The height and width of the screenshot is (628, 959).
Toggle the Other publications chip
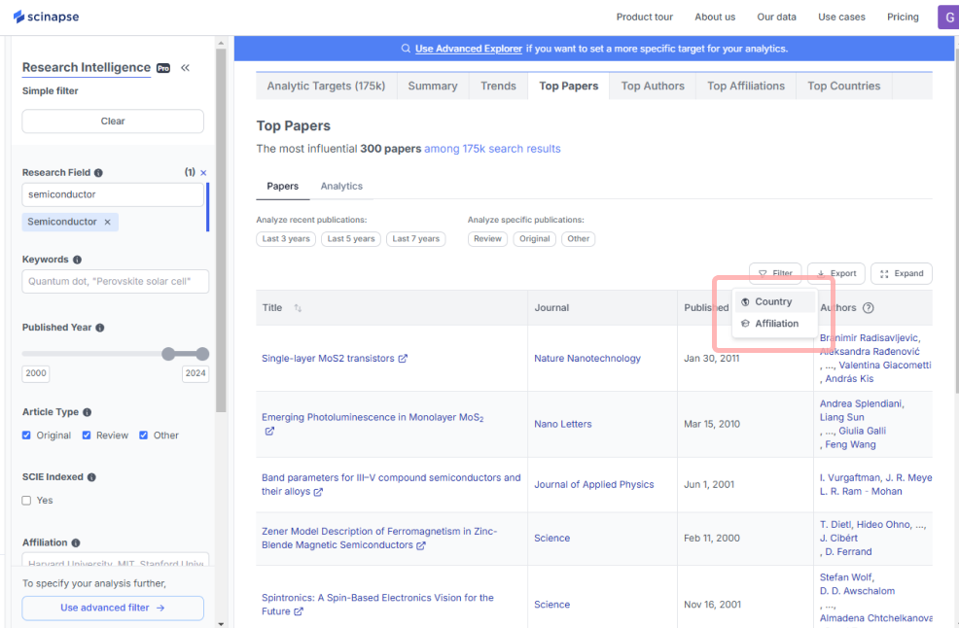(x=578, y=239)
